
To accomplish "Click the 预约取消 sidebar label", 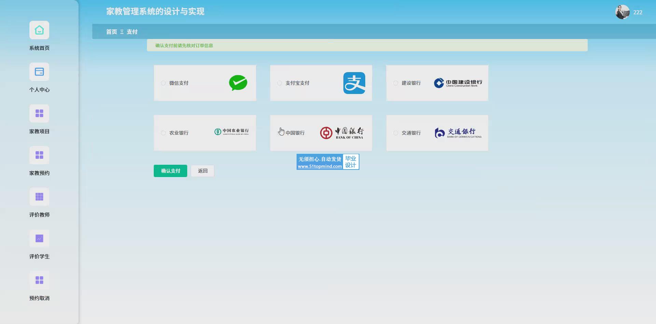I will pos(39,298).
